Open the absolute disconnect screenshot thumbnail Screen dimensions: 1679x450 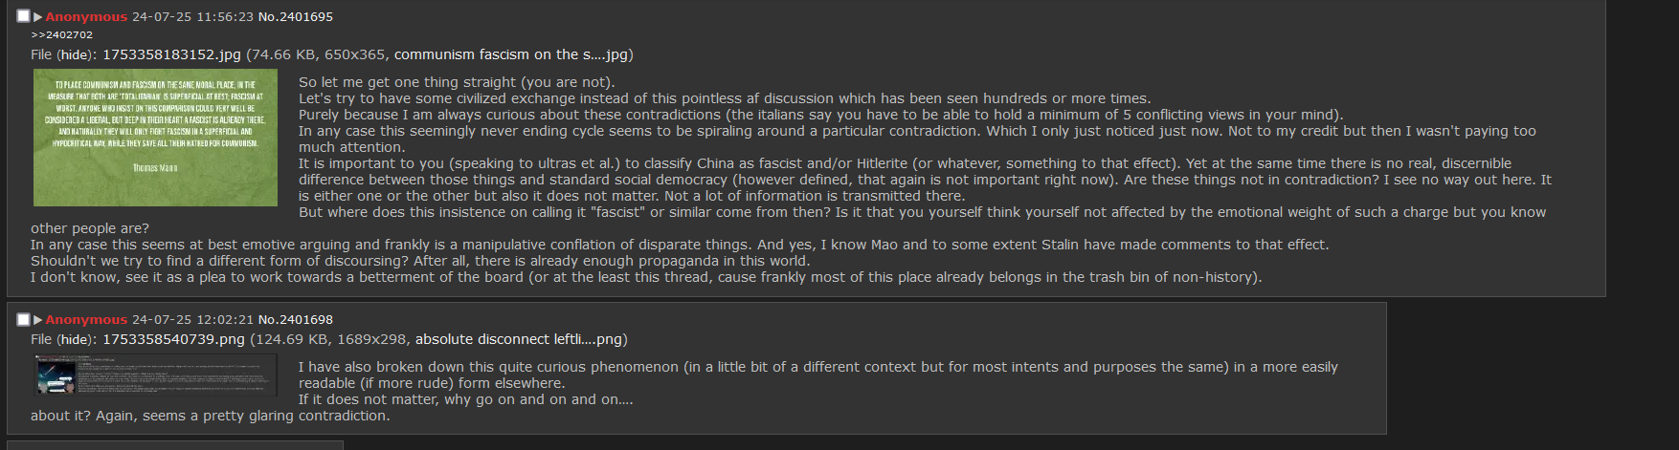[155, 375]
